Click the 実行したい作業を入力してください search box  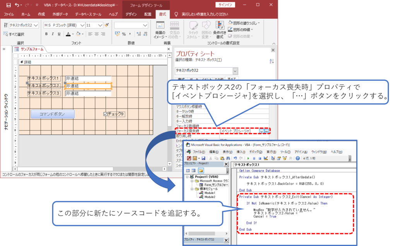tap(205, 14)
